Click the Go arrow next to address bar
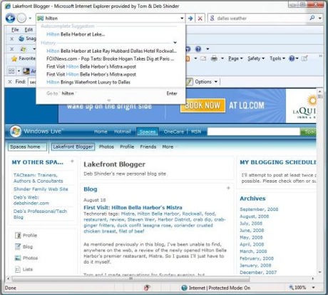 [190, 19]
